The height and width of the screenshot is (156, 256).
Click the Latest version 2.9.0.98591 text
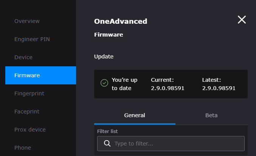219,88
